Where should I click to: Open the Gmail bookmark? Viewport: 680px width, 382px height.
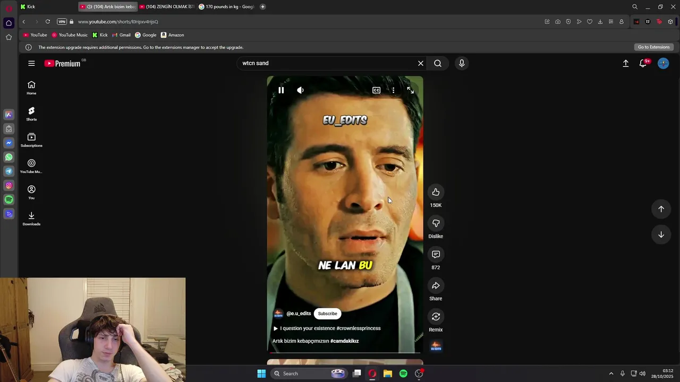point(121,35)
